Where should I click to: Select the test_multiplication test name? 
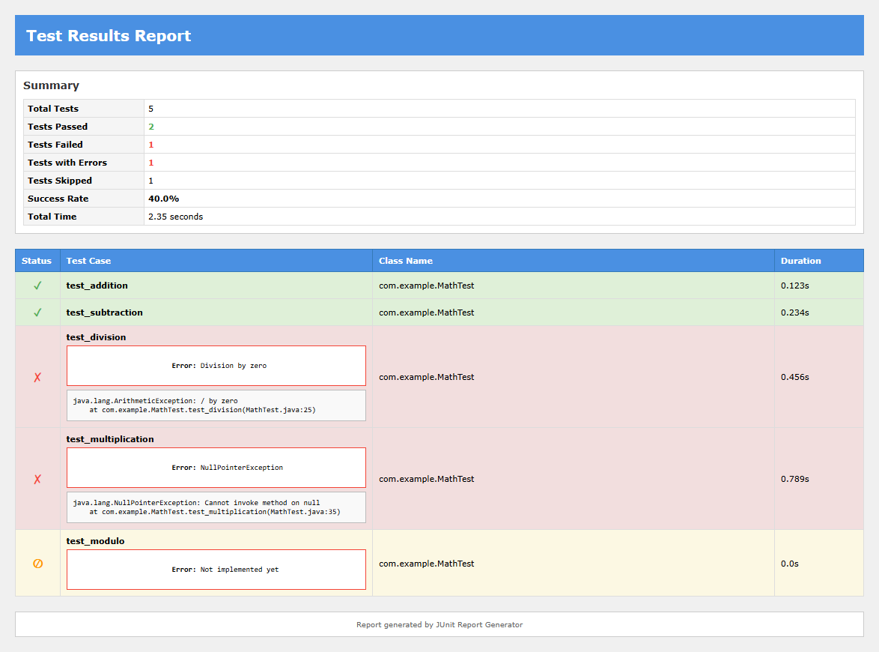click(110, 439)
